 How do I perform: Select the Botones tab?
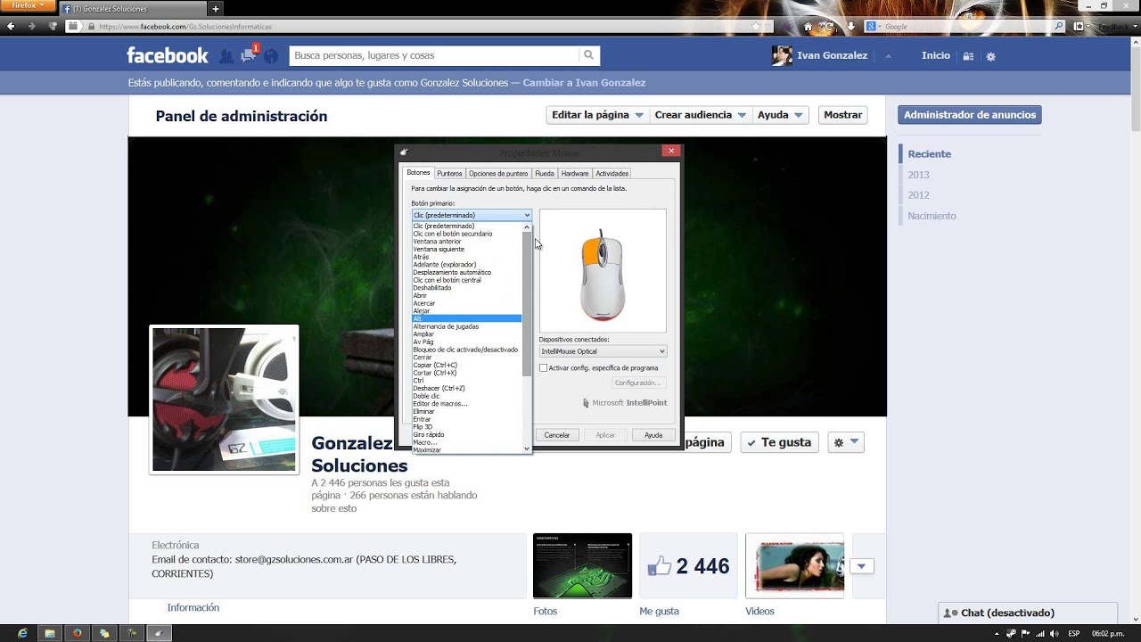pyautogui.click(x=418, y=173)
